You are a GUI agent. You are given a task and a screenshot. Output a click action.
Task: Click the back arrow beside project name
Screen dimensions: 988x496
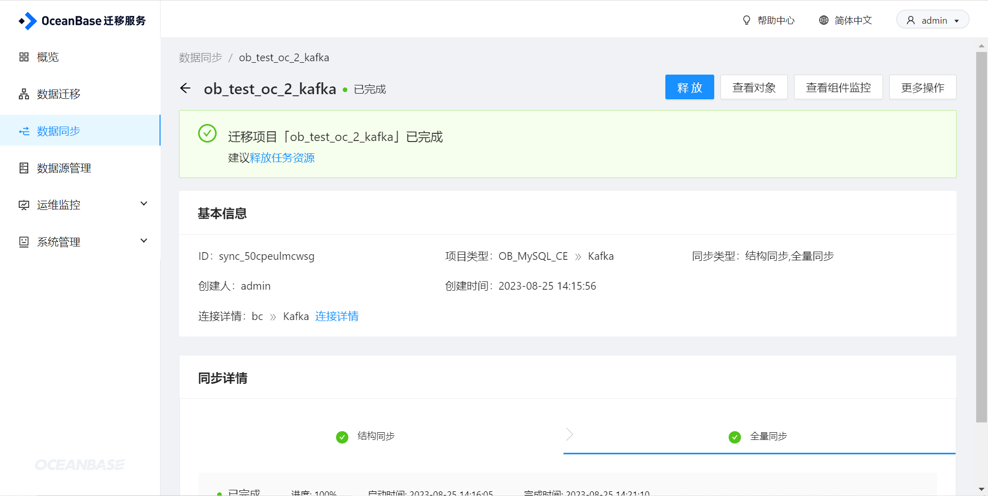pyautogui.click(x=185, y=88)
